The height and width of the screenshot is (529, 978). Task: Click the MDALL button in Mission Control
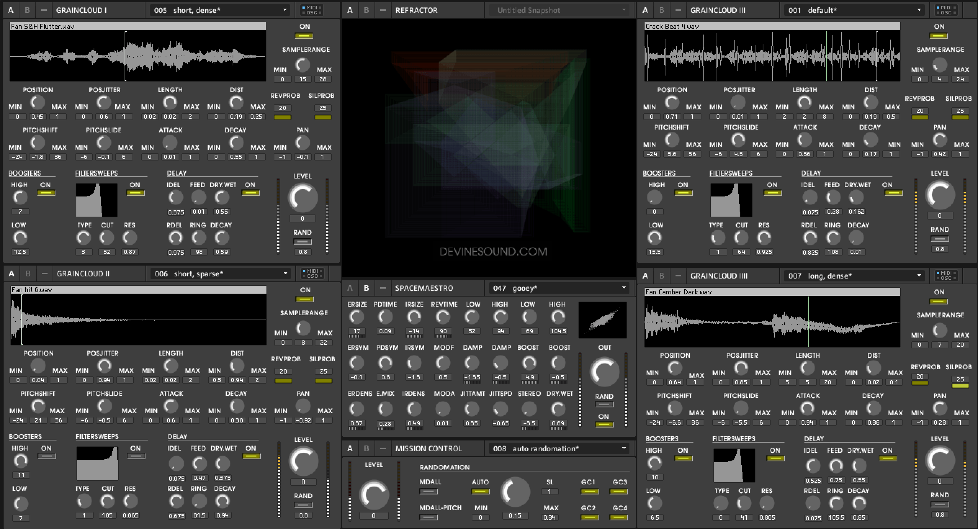pos(429,492)
